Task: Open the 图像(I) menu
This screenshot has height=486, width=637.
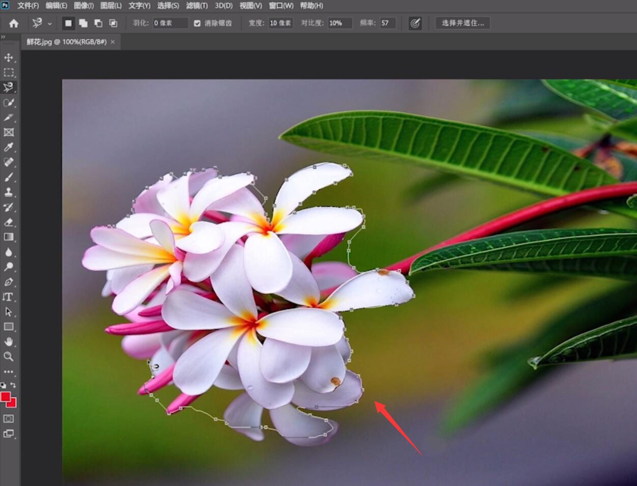Action: tap(84, 6)
